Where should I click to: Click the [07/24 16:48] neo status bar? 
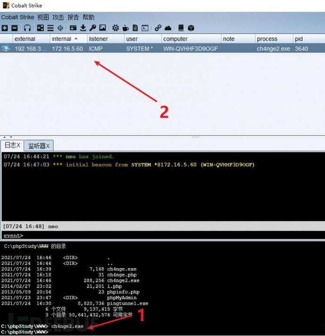163,226
